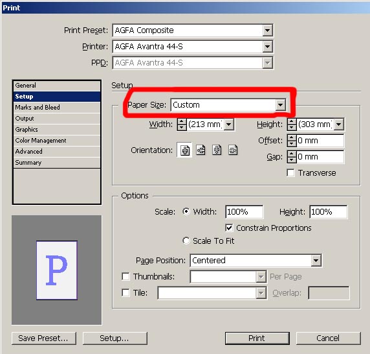The height and width of the screenshot is (354, 370).
Task: Click the Offset value field
Action: pos(320,141)
